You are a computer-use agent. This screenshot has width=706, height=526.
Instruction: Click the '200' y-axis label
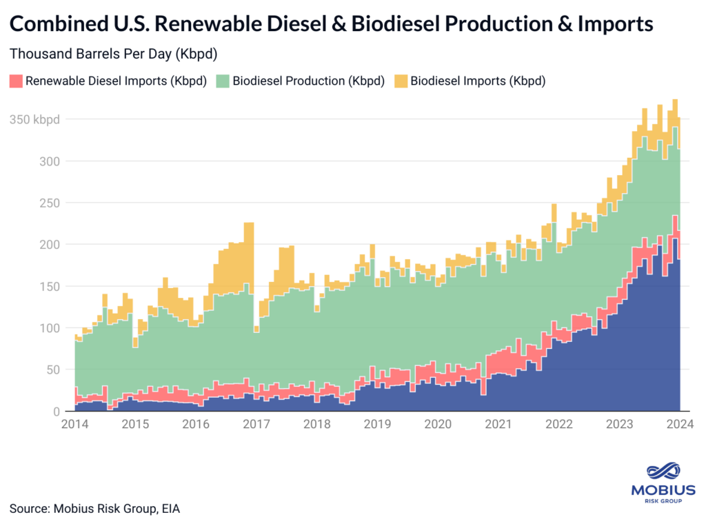tap(50, 245)
